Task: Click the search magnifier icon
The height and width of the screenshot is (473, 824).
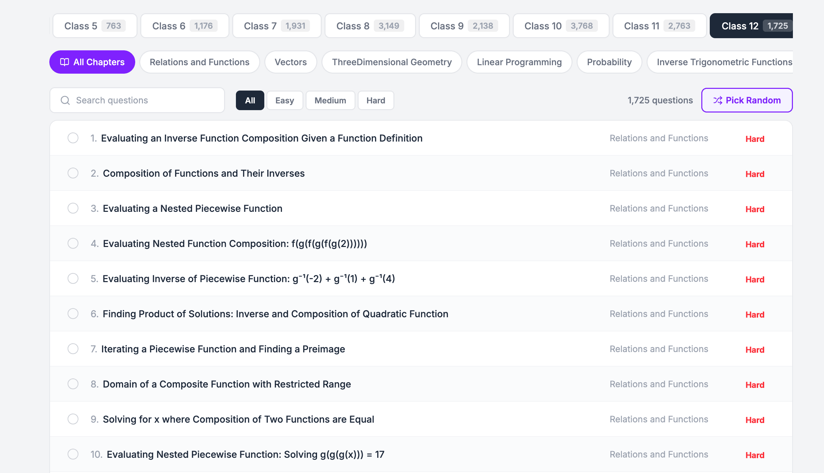Action: click(x=65, y=100)
